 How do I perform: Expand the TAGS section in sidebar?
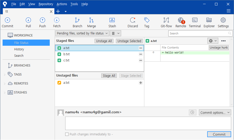pyautogui.click(x=5, y=74)
